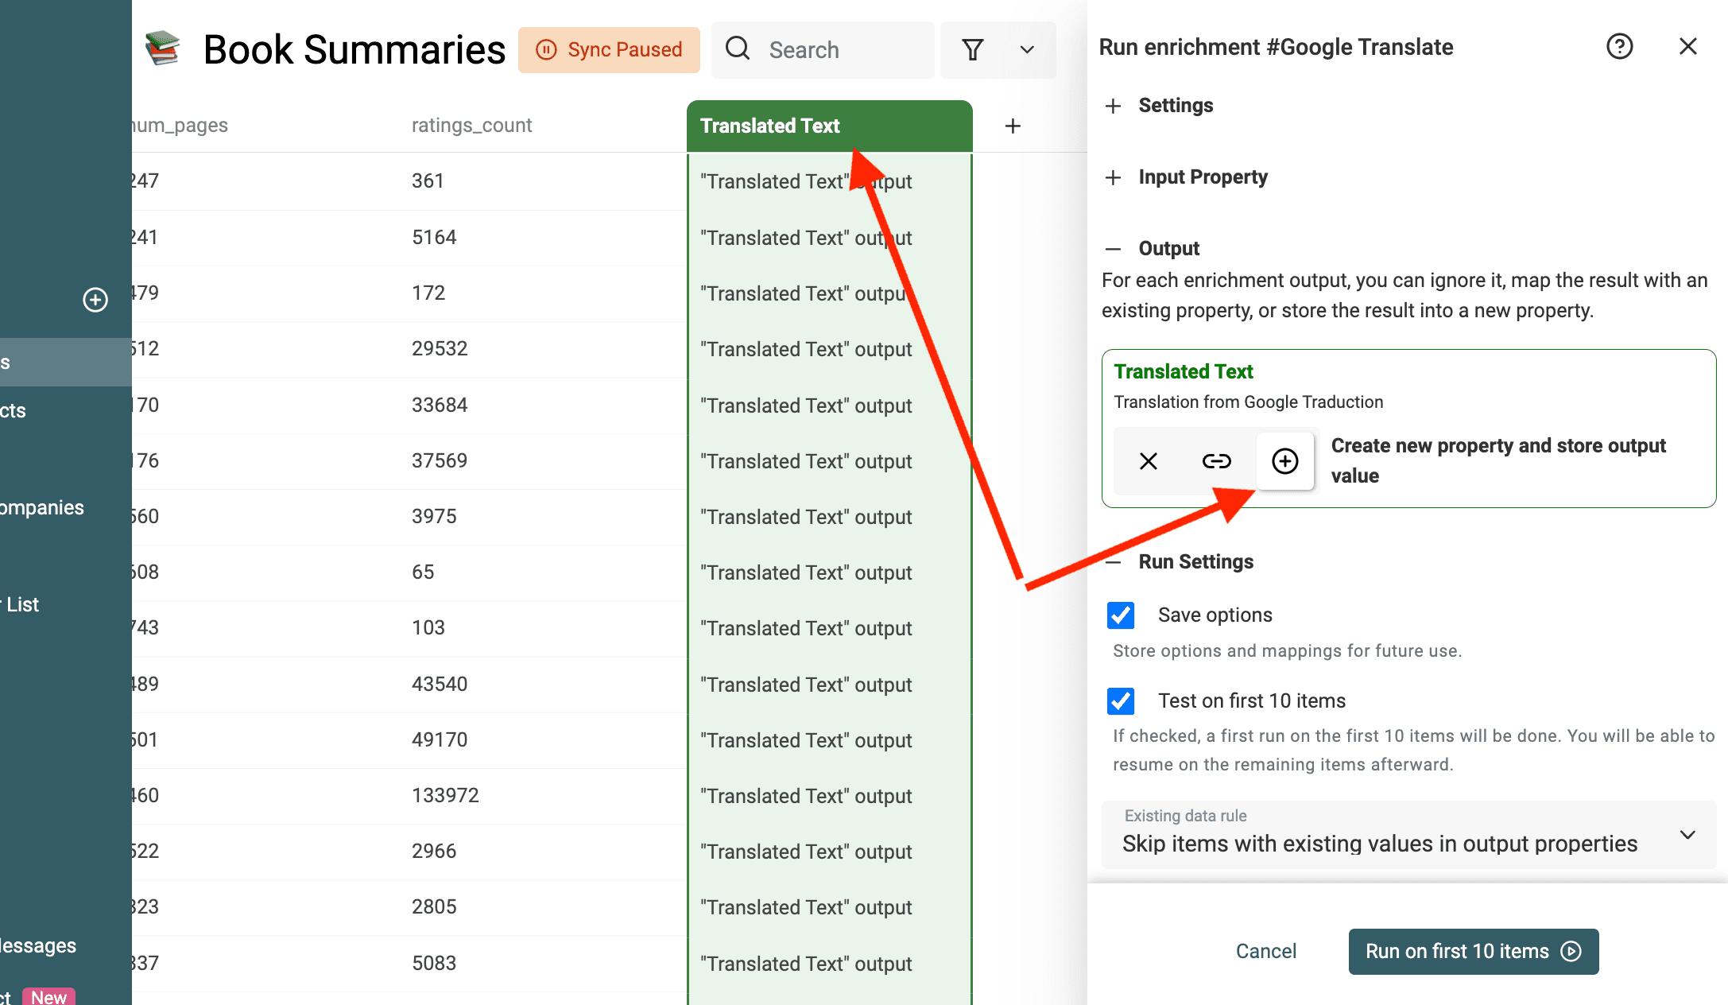Image resolution: width=1728 pixels, height=1005 pixels.
Task: Close the Run enrichment panel
Action: point(1687,47)
